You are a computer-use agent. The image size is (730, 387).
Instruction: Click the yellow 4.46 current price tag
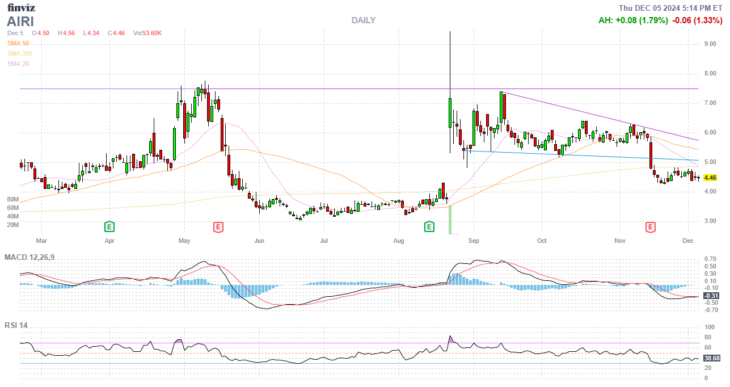710,178
